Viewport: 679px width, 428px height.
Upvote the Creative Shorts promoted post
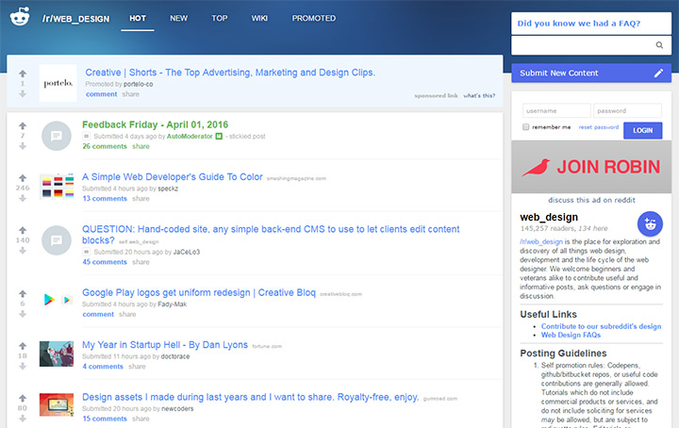pyautogui.click(x=23, y=74)
